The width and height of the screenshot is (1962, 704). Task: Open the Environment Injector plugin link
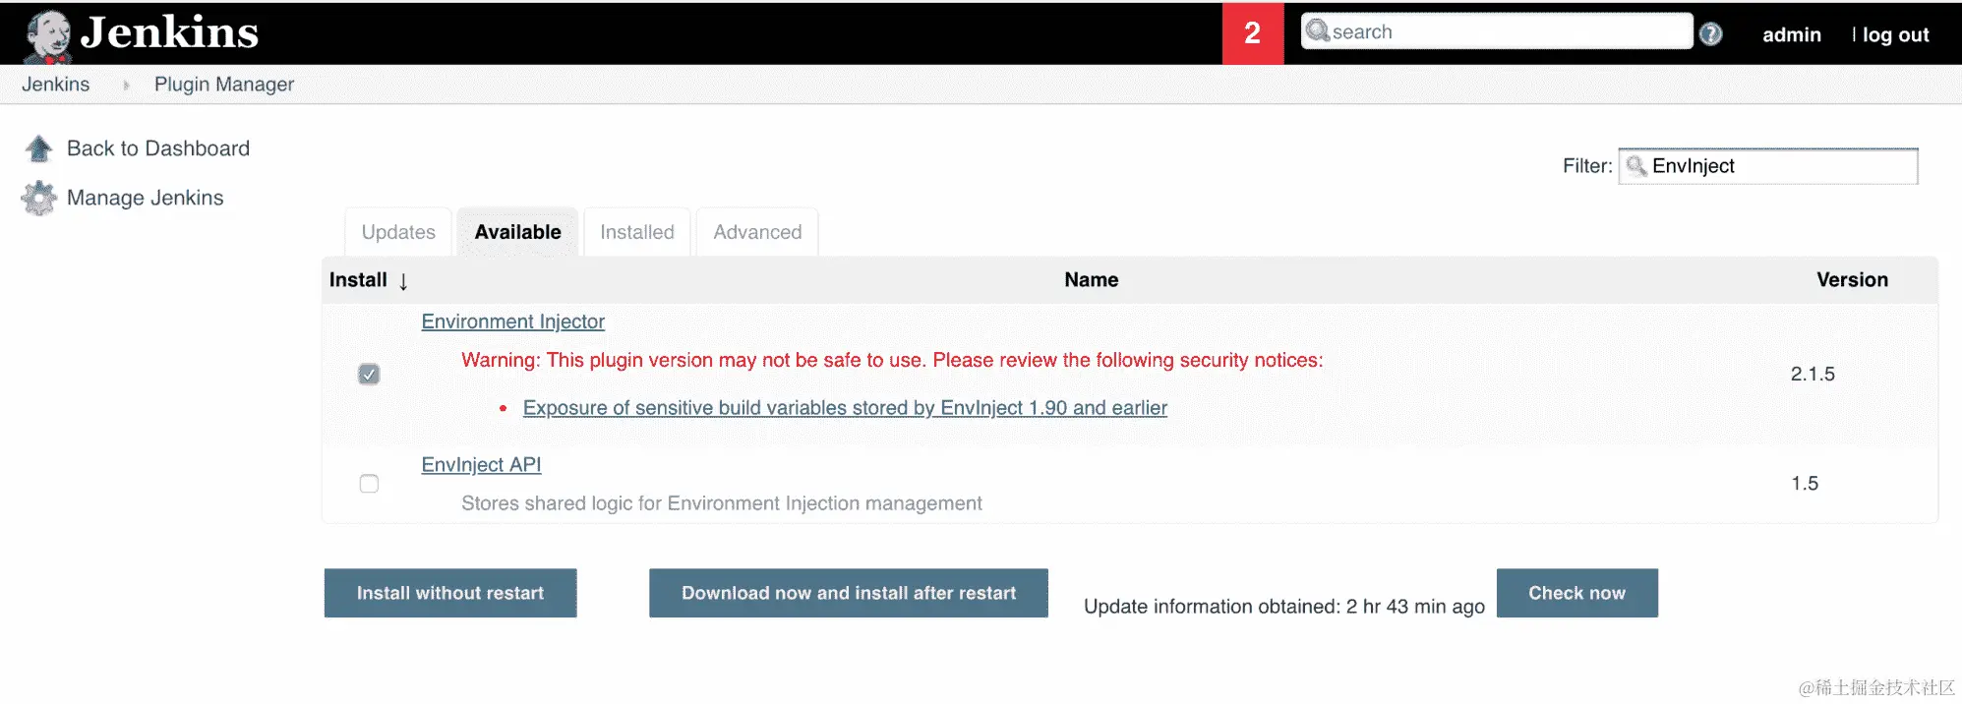pyautogui.click(x=512, y=322)
